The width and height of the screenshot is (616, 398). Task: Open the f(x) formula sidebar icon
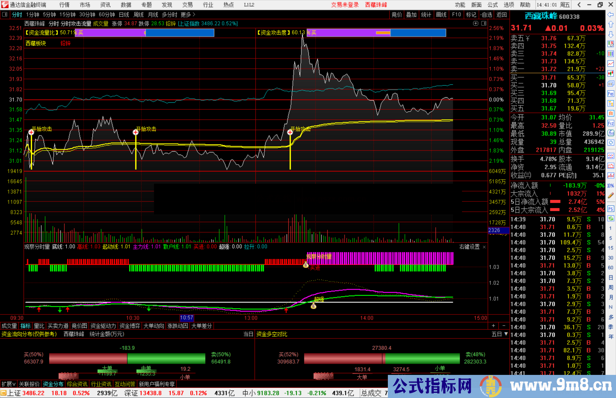coord(611,133)
